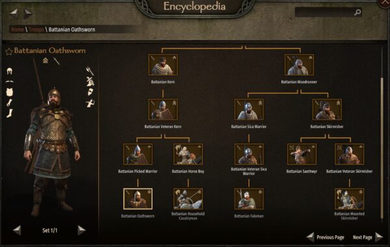Image resolution: width=390 pixels, height=247 pixels.
Task: Open the Home breadcrumb link
Action: (x=18, y=29)
